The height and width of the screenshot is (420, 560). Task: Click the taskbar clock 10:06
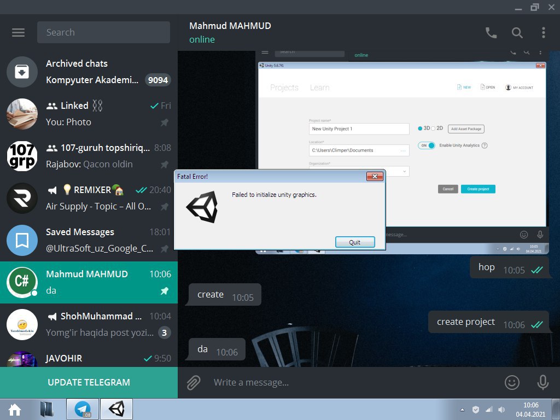(x=530, y=410)
